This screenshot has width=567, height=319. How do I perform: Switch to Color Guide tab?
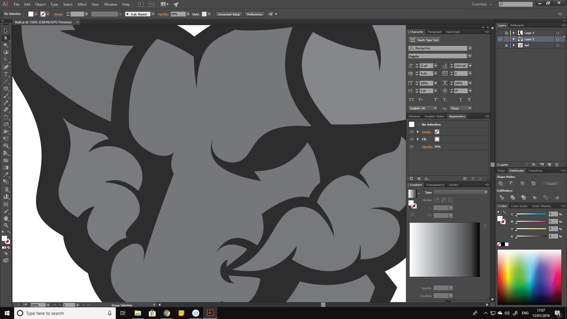point(519,206)
